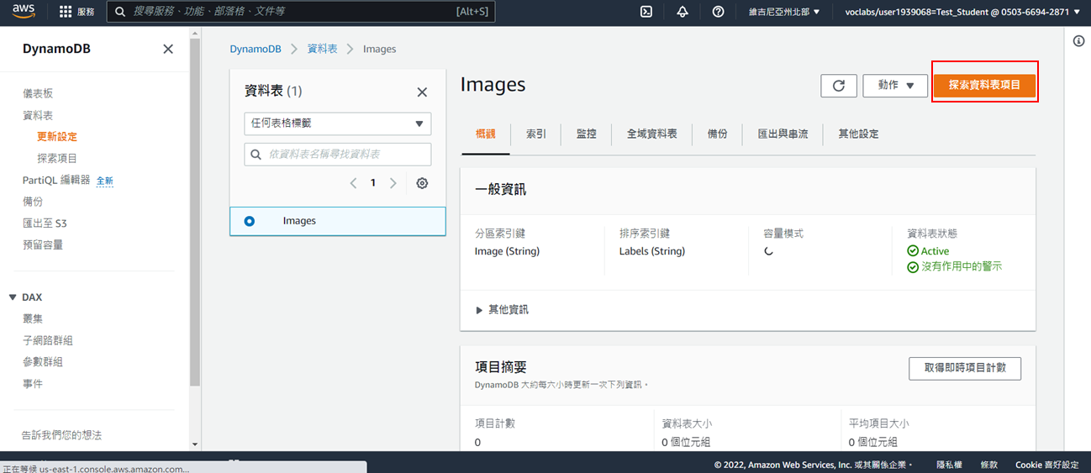Click the Labels (String) sort key value
Viewport: 1091px width, 473px height.
coord(652,251)
